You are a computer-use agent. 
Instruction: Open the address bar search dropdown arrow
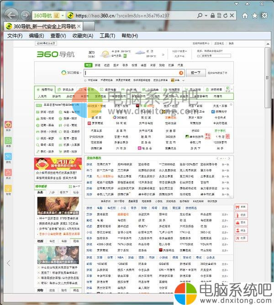[x=206, y=16]
